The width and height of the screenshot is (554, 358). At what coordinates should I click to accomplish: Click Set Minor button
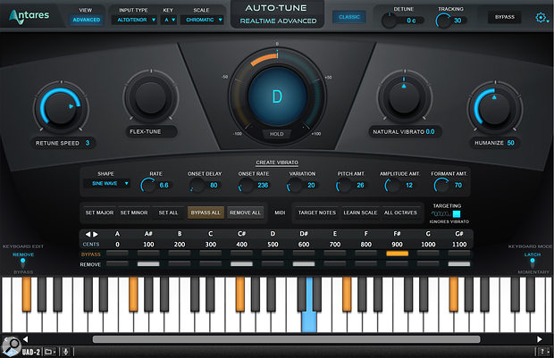click(134, 212)
